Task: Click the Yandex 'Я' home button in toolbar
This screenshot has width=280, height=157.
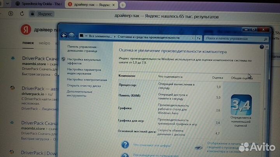Action: click(x=10, y=14)
